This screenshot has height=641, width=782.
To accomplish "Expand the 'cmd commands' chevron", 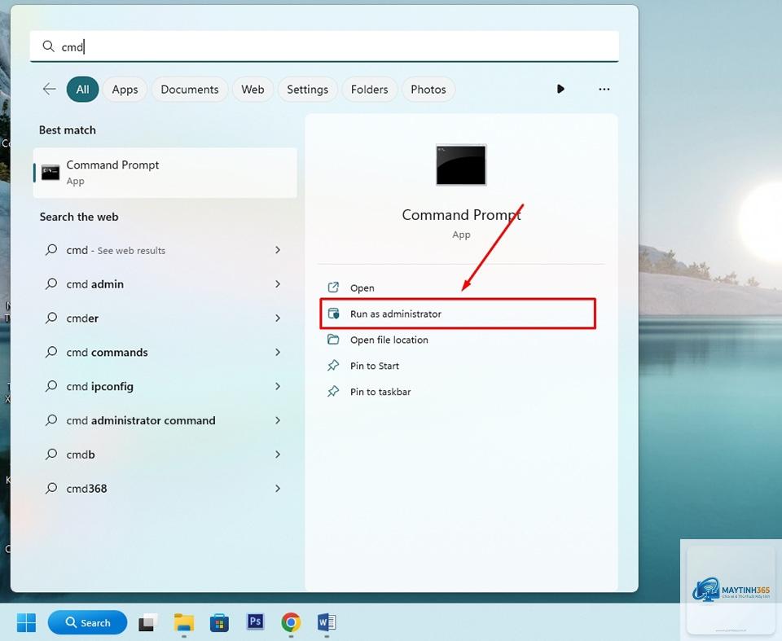I will pos(278,352).
